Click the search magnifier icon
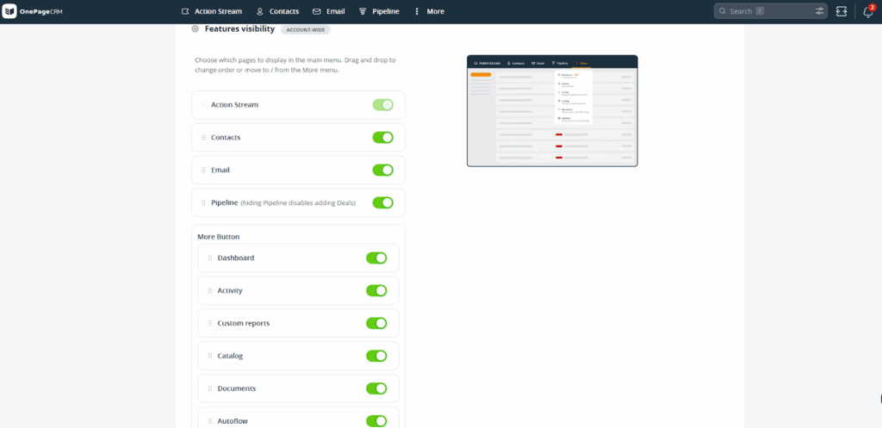882x428 pixels. pyautogui.click(x=723, y=11)
